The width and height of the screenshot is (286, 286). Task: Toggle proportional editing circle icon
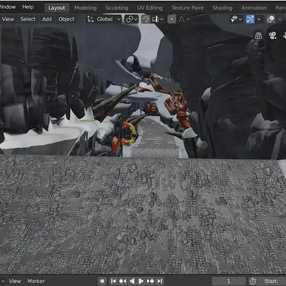pyautogui.click(x=172, y=19)
